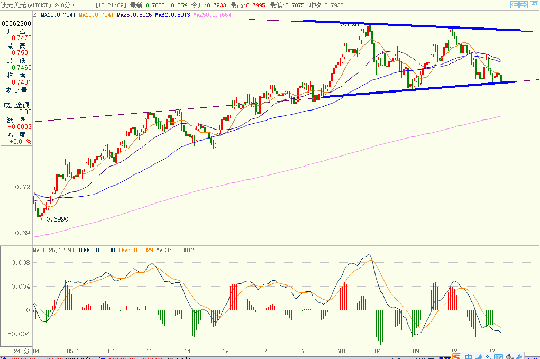Click the 0.008 MACD axis label
The height and width of the screenshot is (359, 540).
[x=21, y=263]
